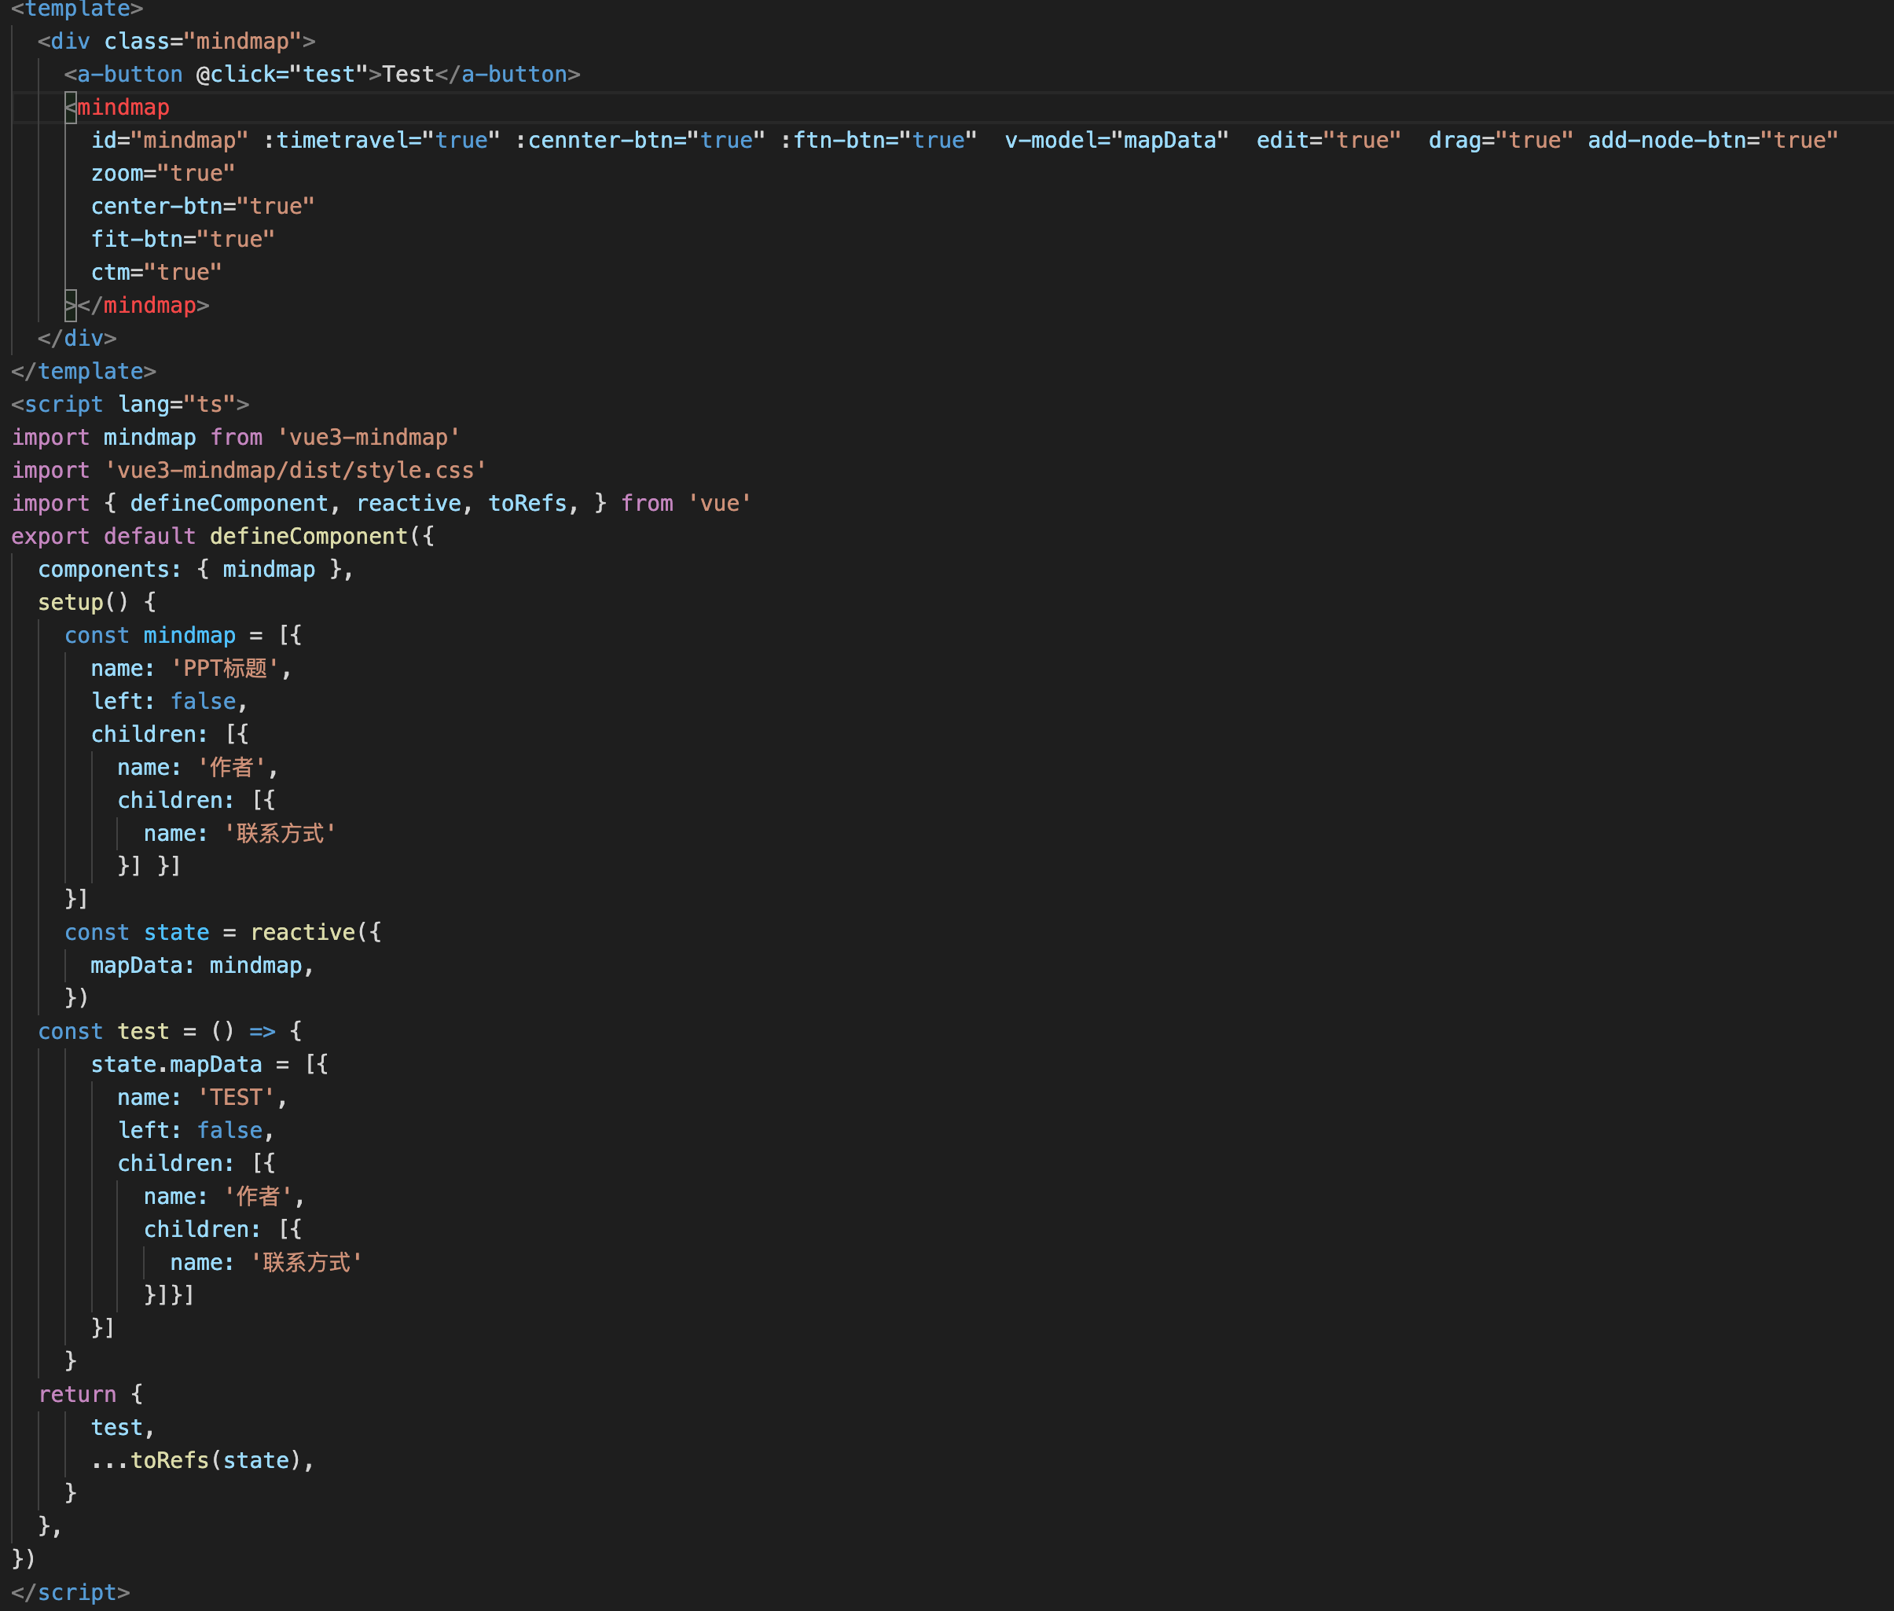1894x1611 pixels.
Task: Select the word defineComponent in the export line
Action: click(x=310, y=536)
